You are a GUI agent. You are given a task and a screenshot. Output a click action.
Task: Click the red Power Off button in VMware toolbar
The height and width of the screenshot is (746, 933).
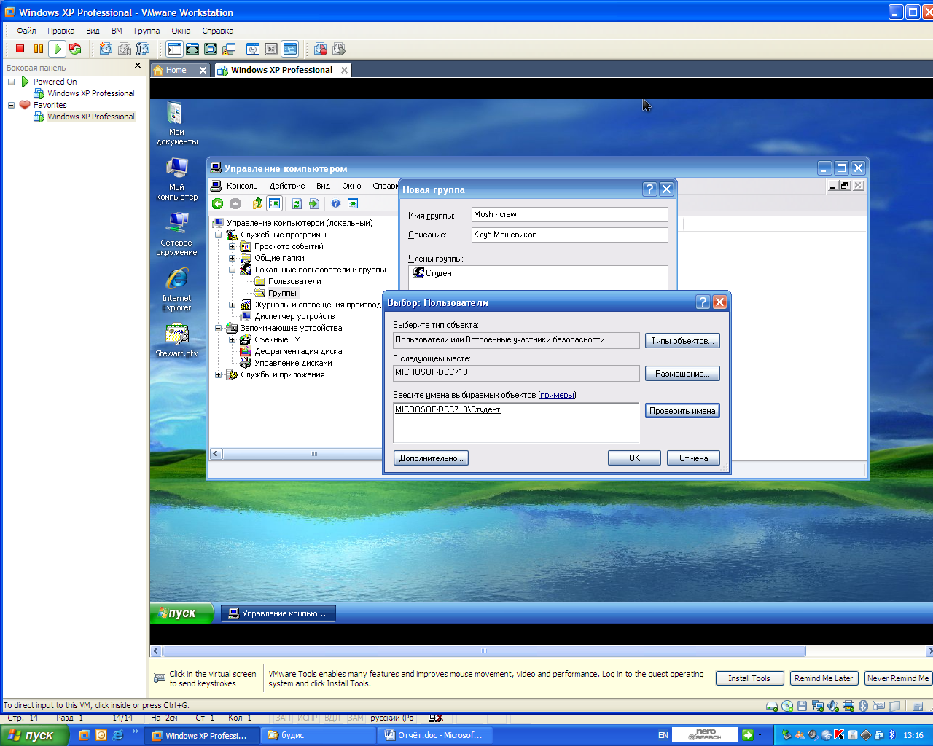(20, 49)
